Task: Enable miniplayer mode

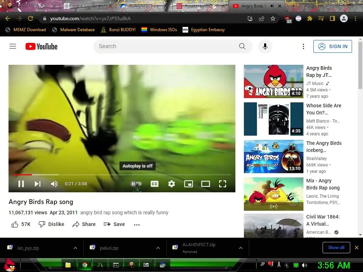Action: click(x=189, y=184)
